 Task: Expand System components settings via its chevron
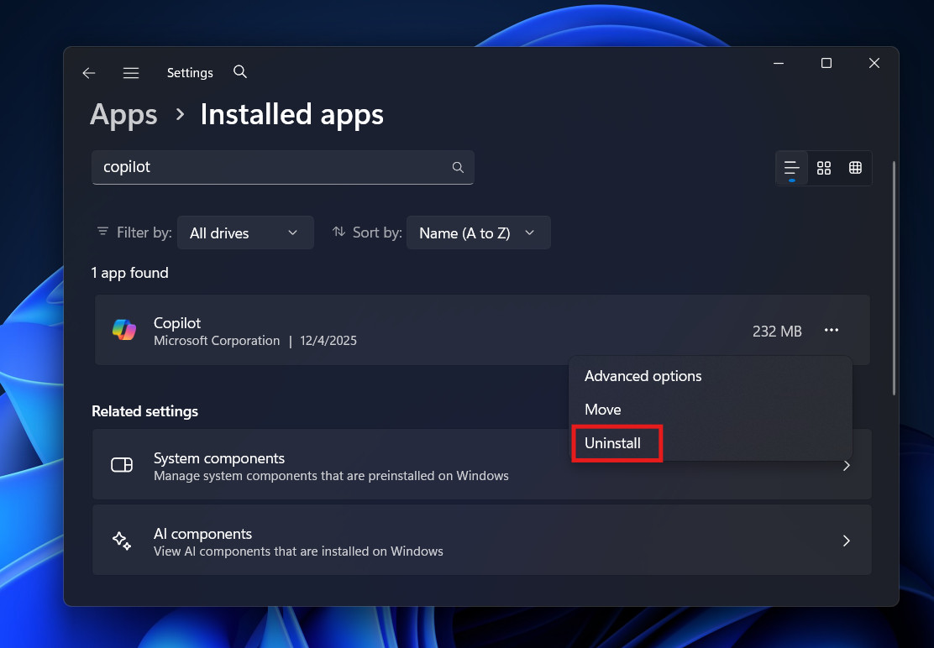pos(847,464)
